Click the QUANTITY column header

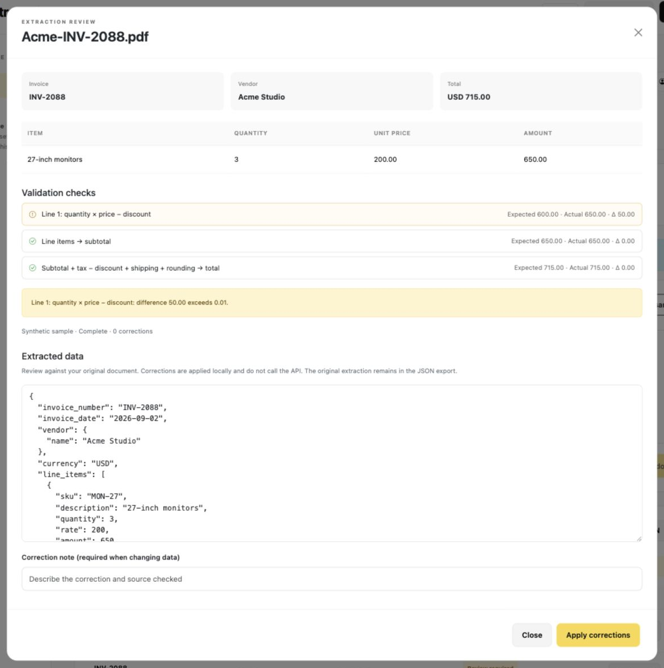point(250,133)
